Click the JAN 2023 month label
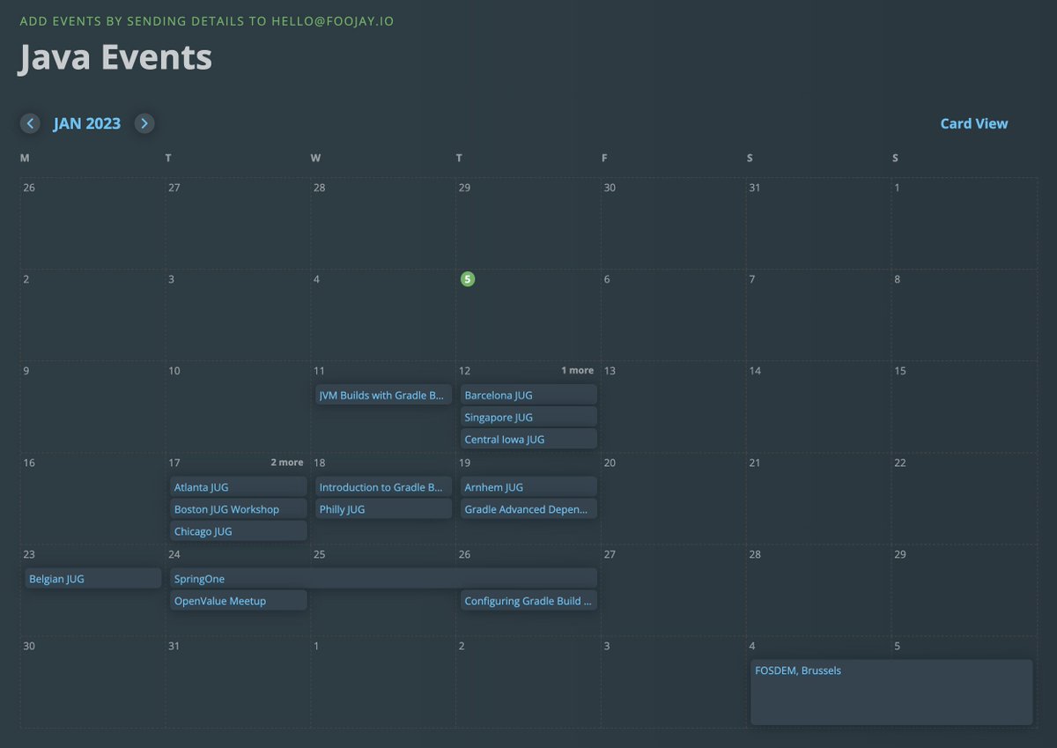The image size is (1057, 748). [87, 123]
